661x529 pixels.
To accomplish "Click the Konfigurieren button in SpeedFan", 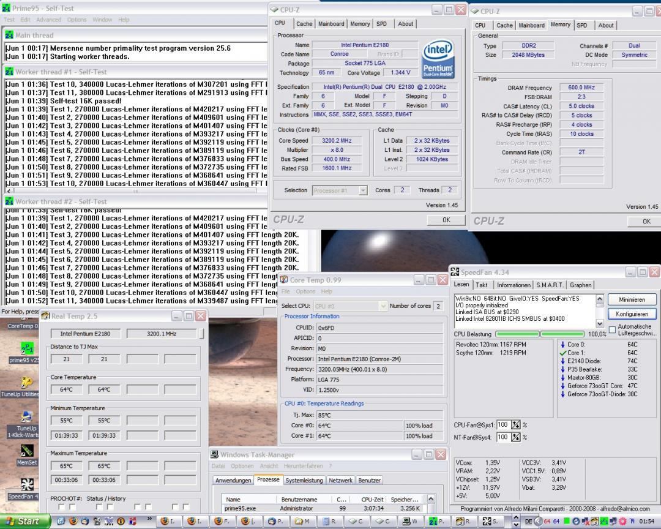I will 632,313.
